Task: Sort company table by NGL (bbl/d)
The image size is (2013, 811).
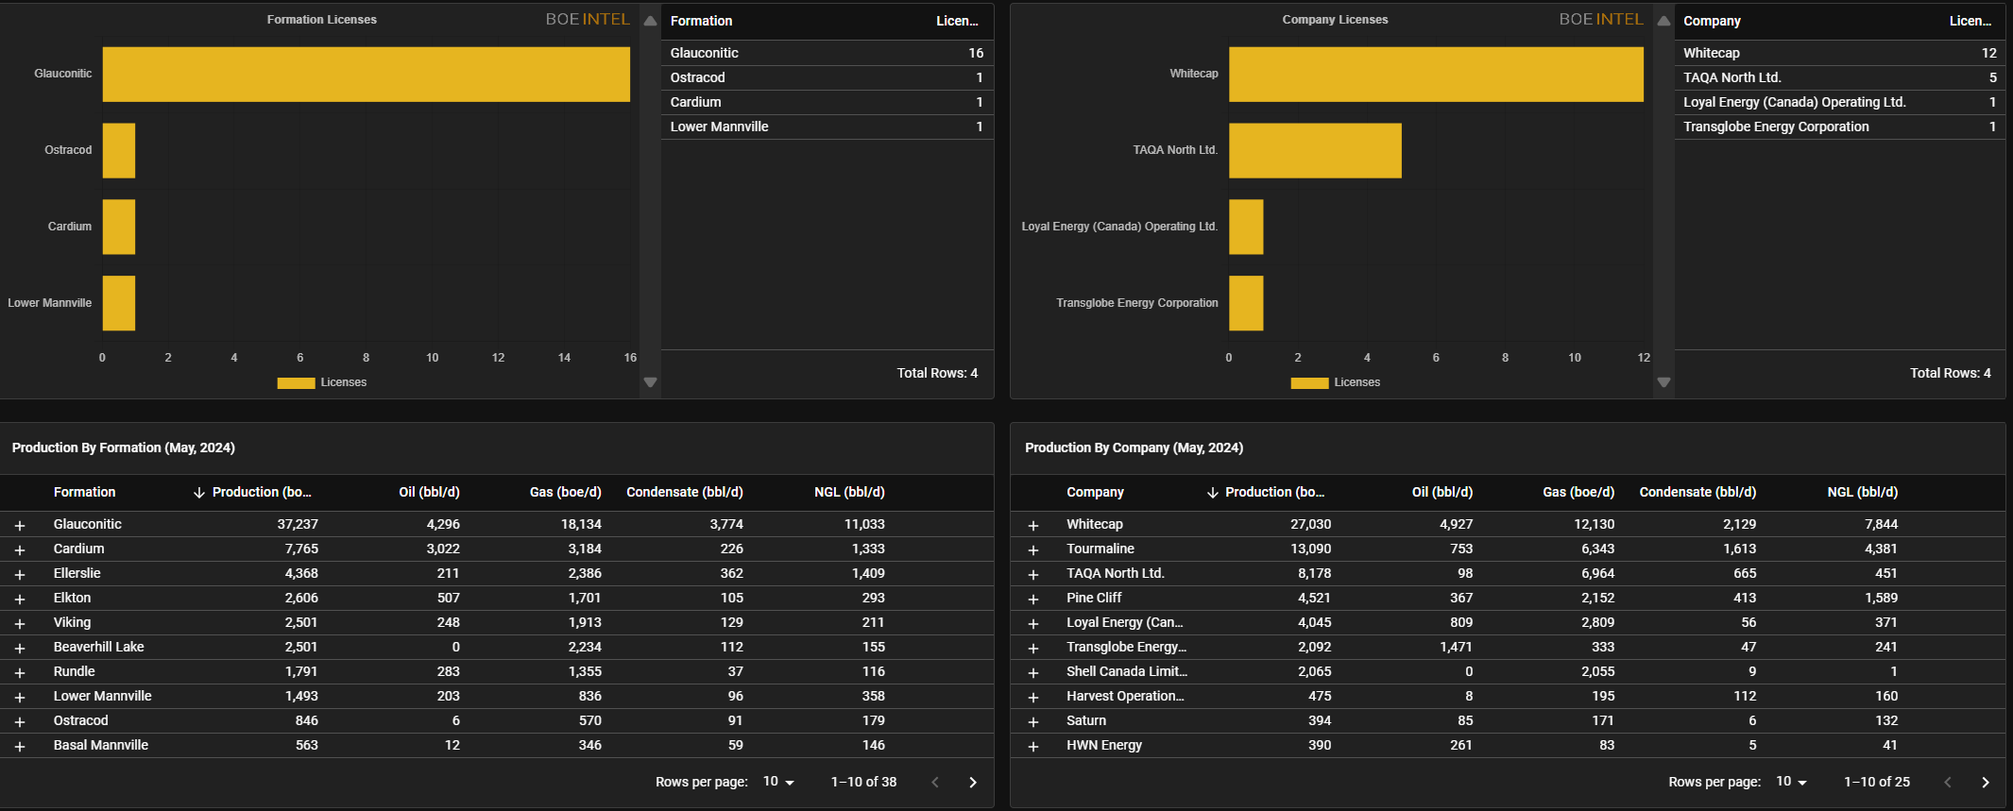Action: (1863, 492)
